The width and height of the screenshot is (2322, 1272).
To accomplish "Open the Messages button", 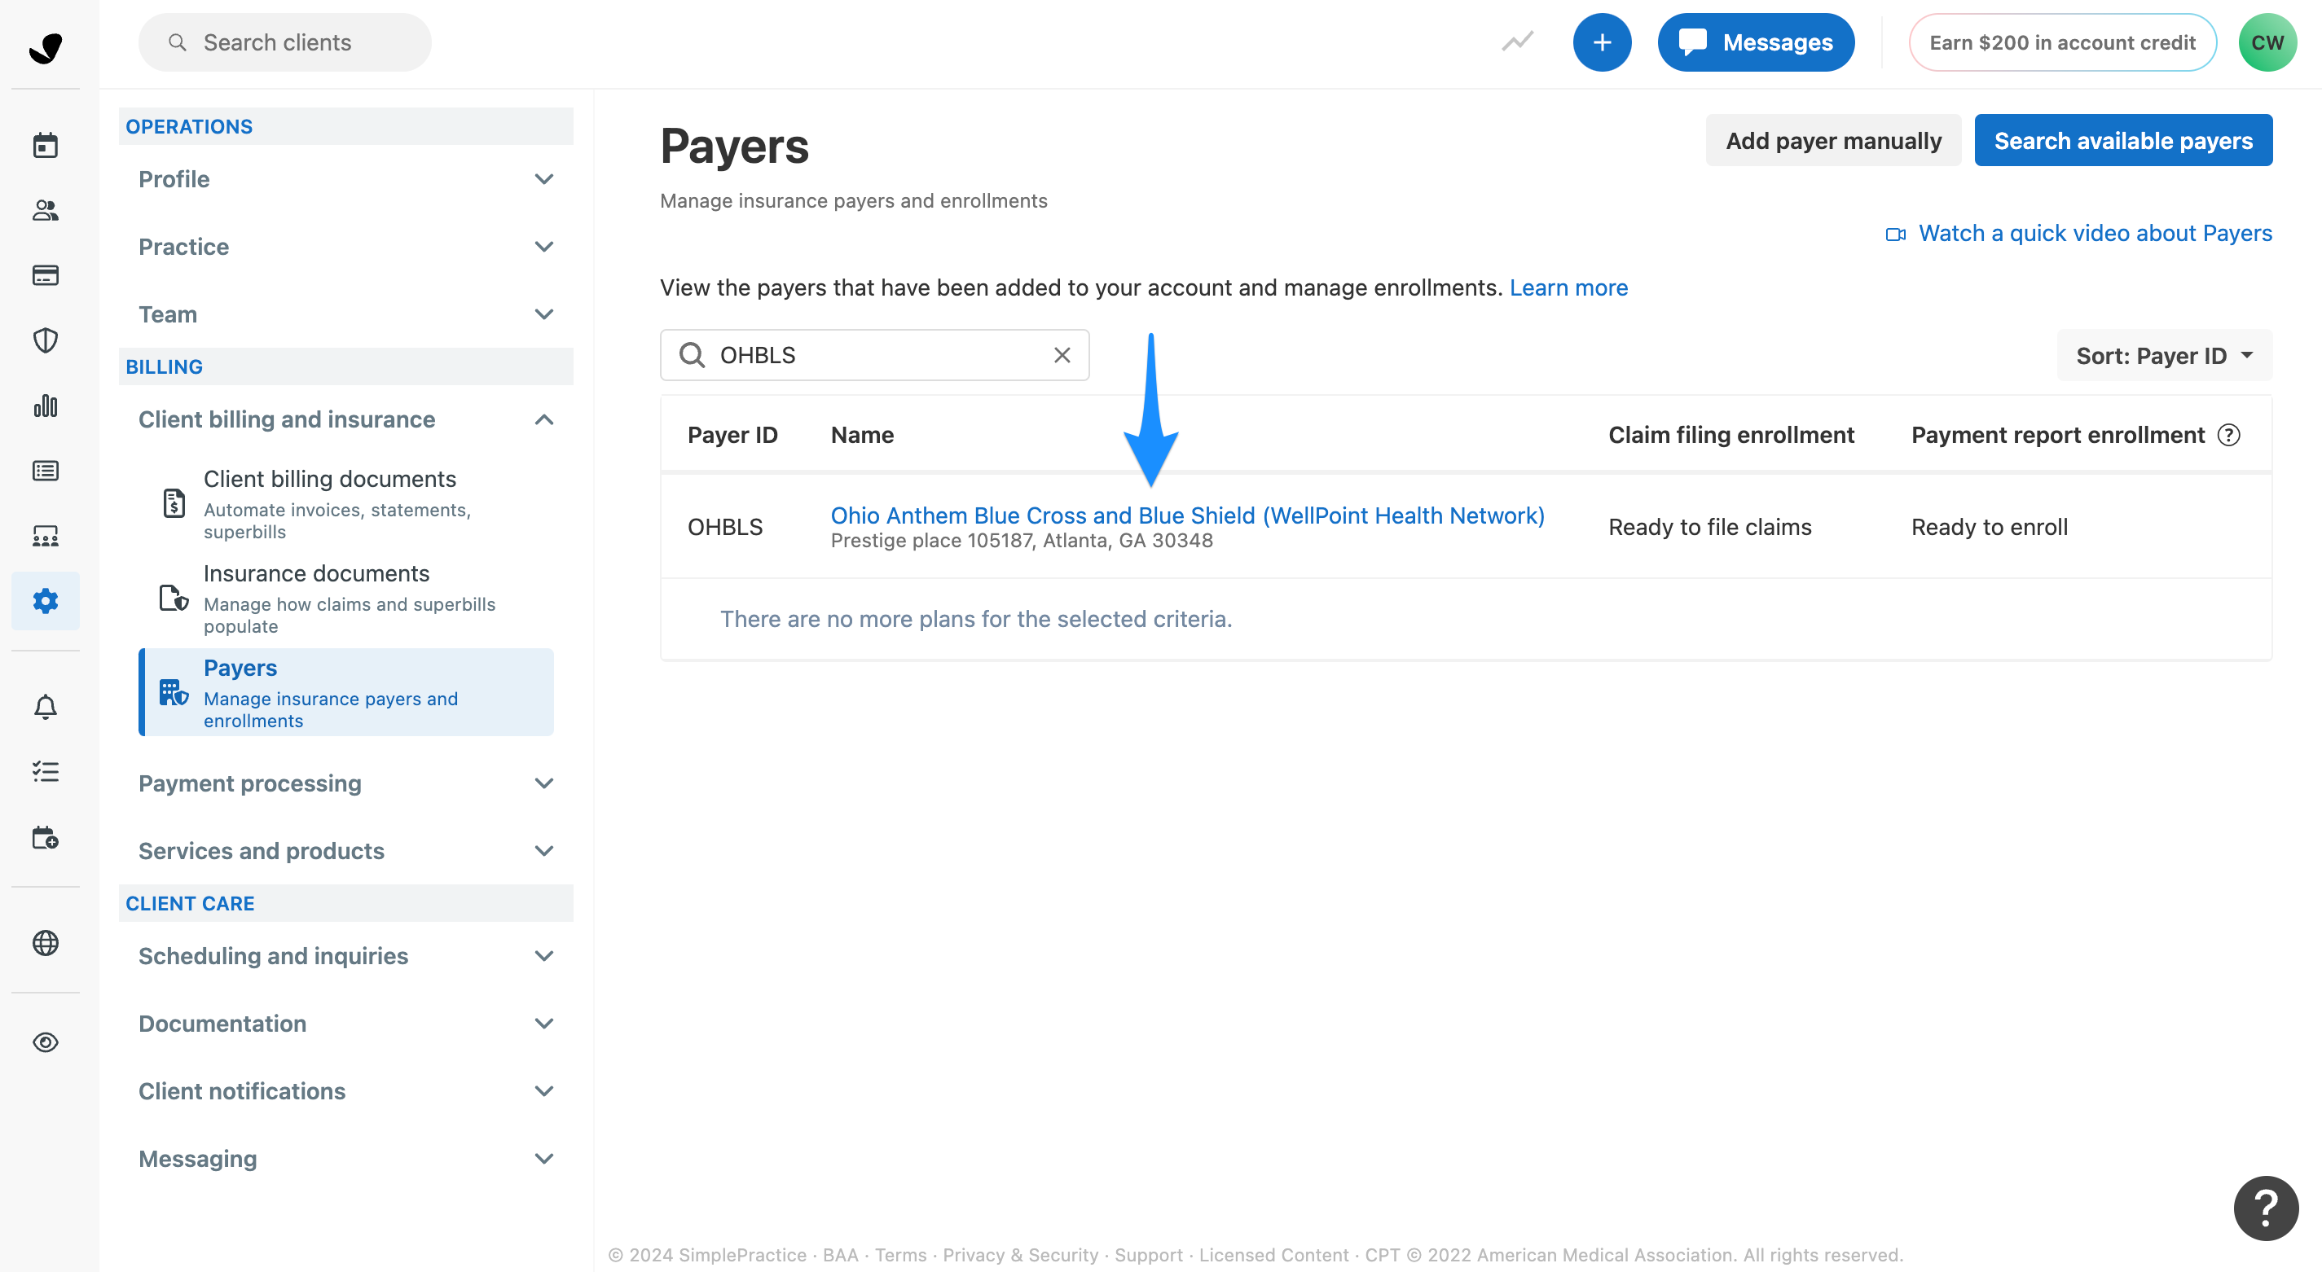I will (x=1756, y=42).
